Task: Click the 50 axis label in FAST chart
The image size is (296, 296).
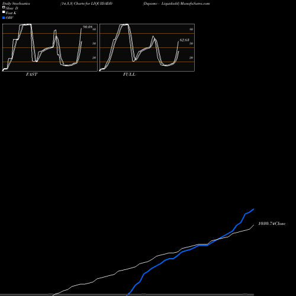Action: coord(94,43)
